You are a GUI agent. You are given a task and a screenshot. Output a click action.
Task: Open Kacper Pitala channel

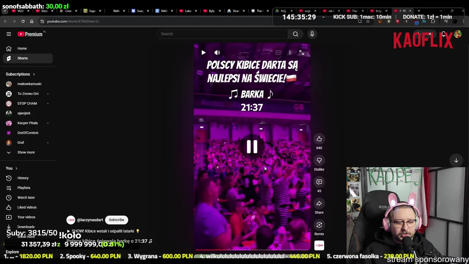[28, 123]
